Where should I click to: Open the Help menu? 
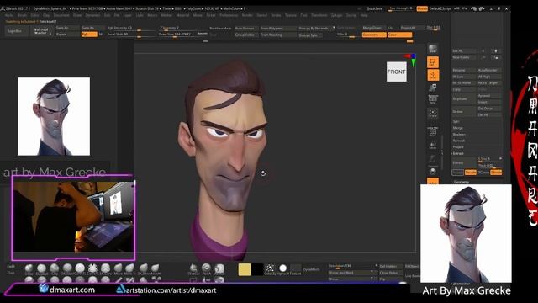coord(364,15)
